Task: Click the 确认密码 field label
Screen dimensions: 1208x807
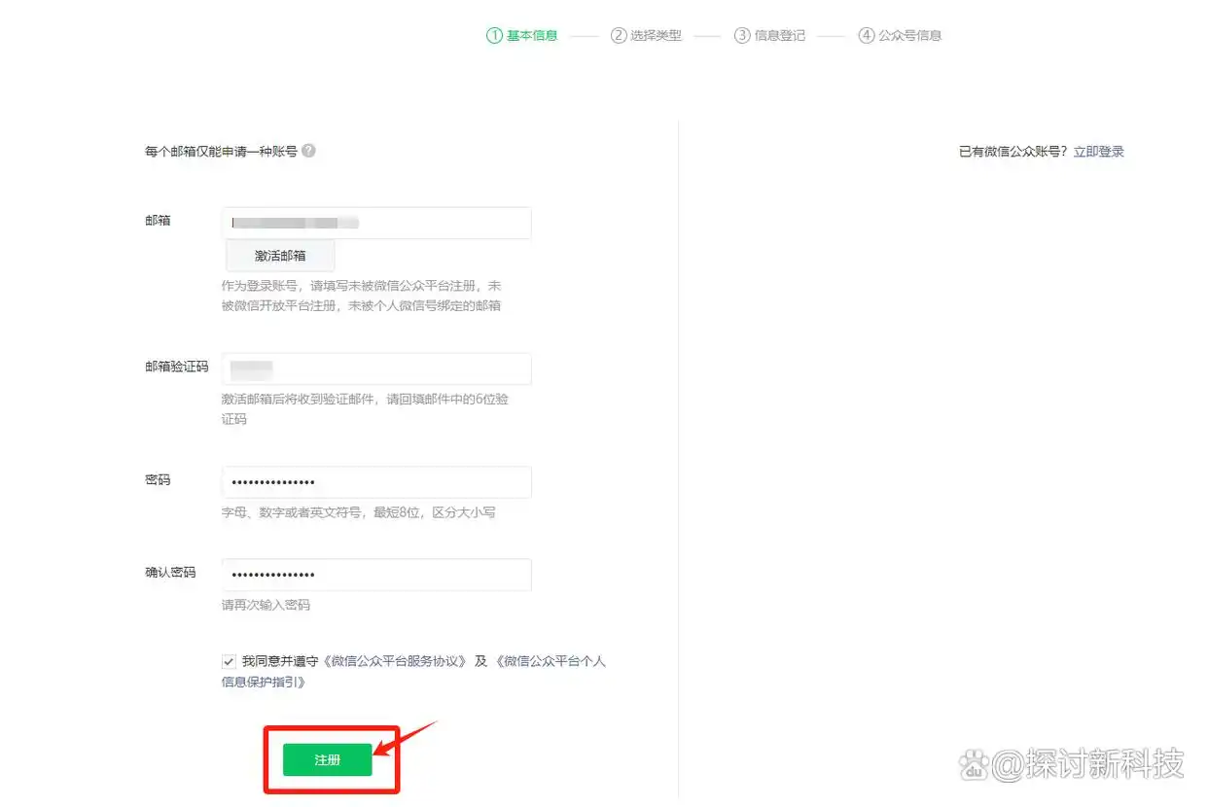Action: tap(170, 573)
